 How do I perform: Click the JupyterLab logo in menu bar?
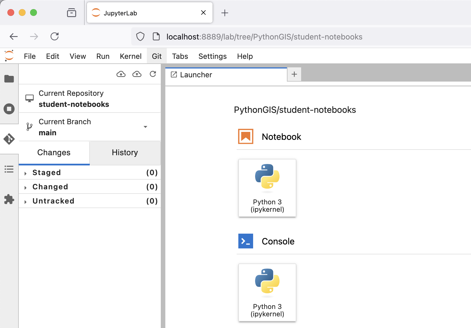pyautogui.click(x=9, y=56)
